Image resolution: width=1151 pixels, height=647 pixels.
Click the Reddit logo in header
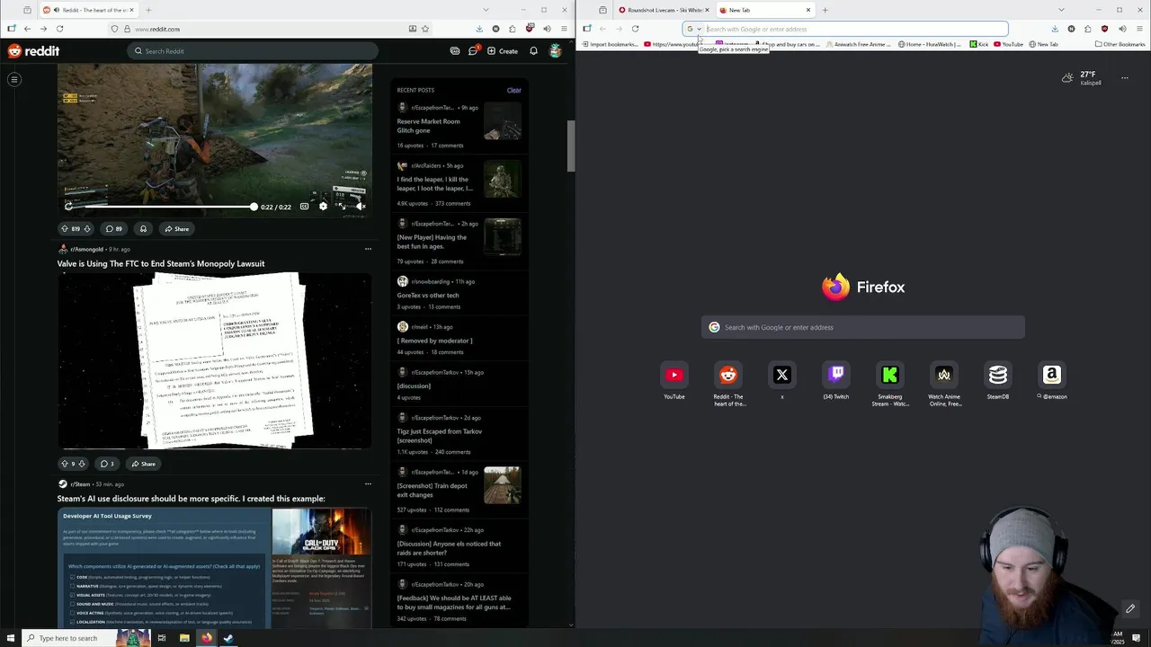click(33, 51)
